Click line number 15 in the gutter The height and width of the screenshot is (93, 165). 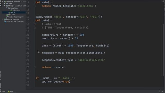click(x=28, y=17)
